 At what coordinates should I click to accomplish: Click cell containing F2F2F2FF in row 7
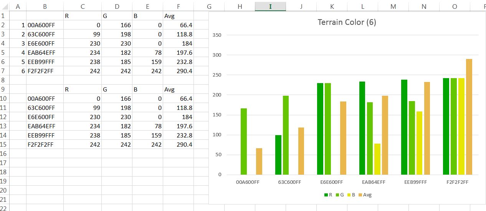[45, 71]
